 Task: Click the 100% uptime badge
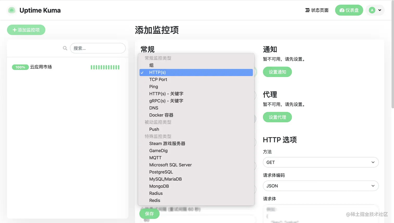[x=20, y=67]
